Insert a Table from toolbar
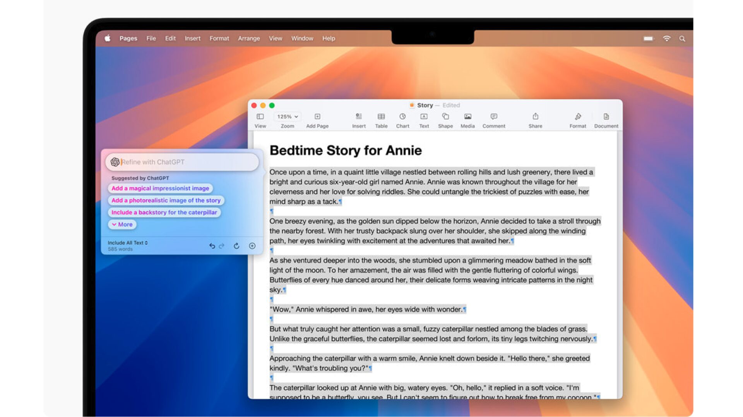The height and width of the screenshot is (417, 743). [381, 117]
